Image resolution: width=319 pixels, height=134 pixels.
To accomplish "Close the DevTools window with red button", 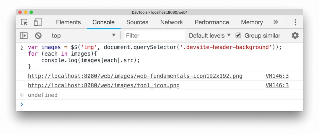I will [20, 12].
